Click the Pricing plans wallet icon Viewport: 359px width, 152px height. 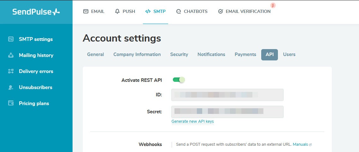(11, 104)
